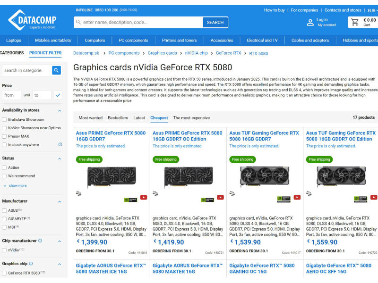Open Contacts and stores link
378x283 pixels.
pyautogui.click(x=343, y=10)
